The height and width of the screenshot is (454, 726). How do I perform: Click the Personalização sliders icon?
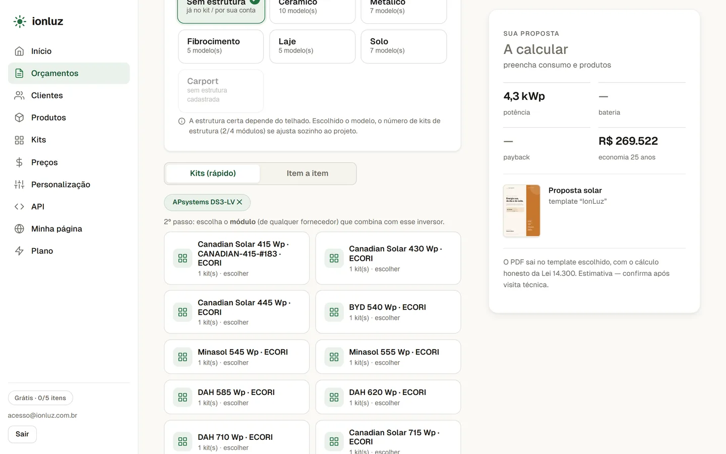tap(19, 185)
